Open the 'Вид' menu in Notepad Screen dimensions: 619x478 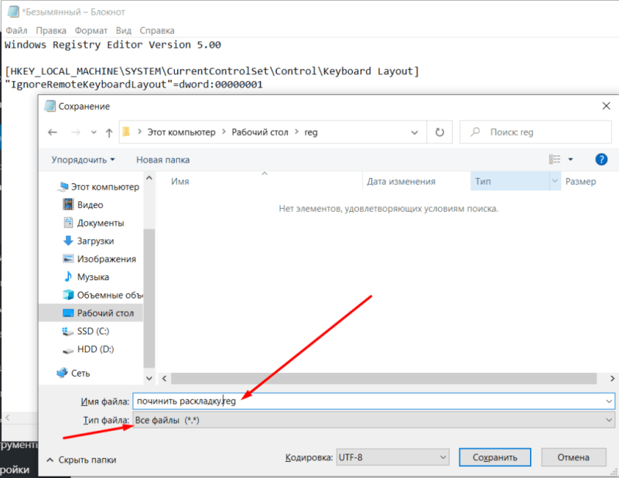click(x=124, y=30)
